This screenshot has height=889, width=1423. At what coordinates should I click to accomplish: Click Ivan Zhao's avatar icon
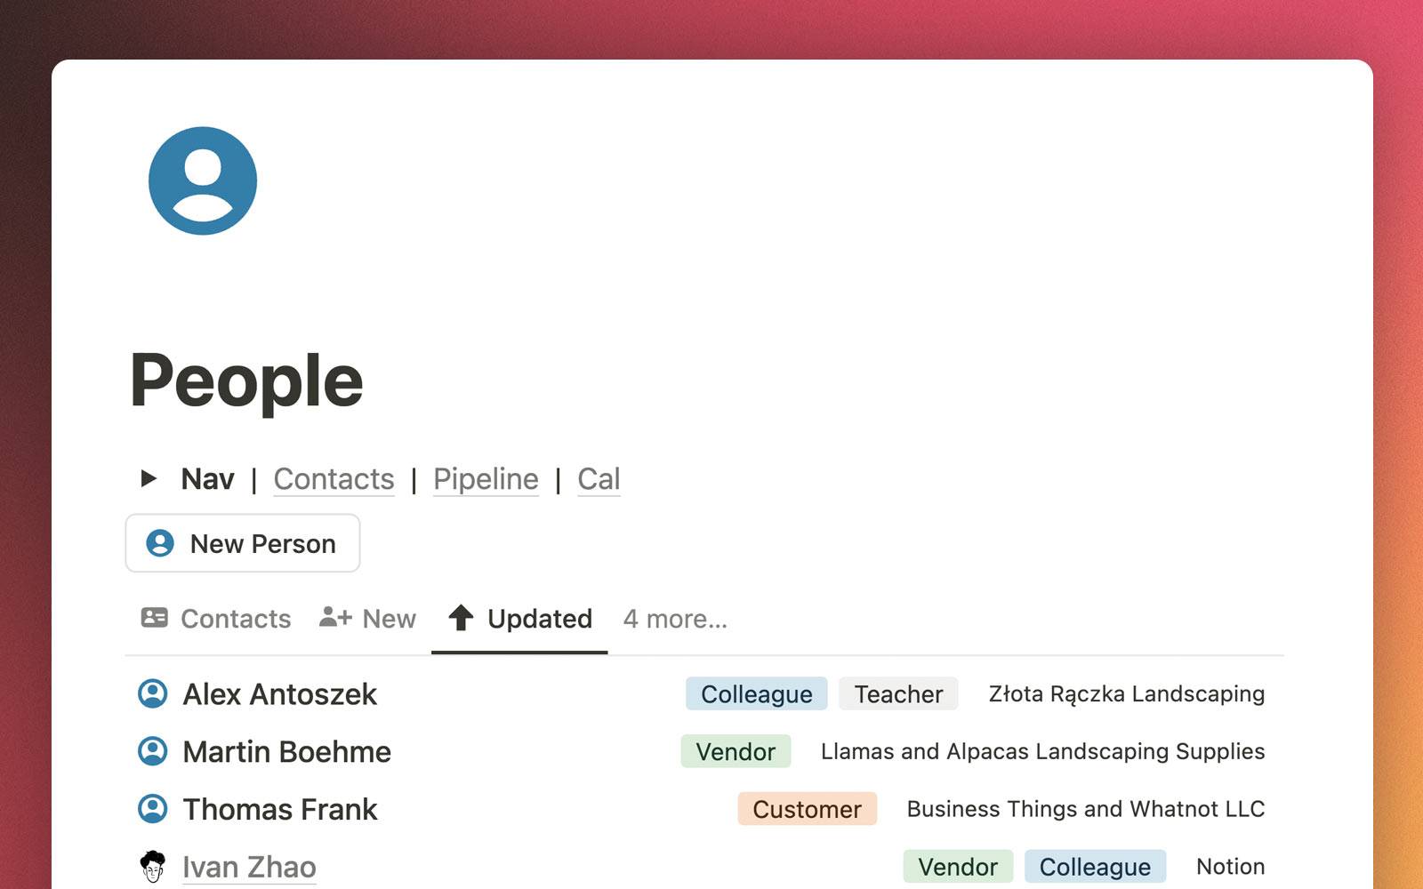click(x=153, y=866)
